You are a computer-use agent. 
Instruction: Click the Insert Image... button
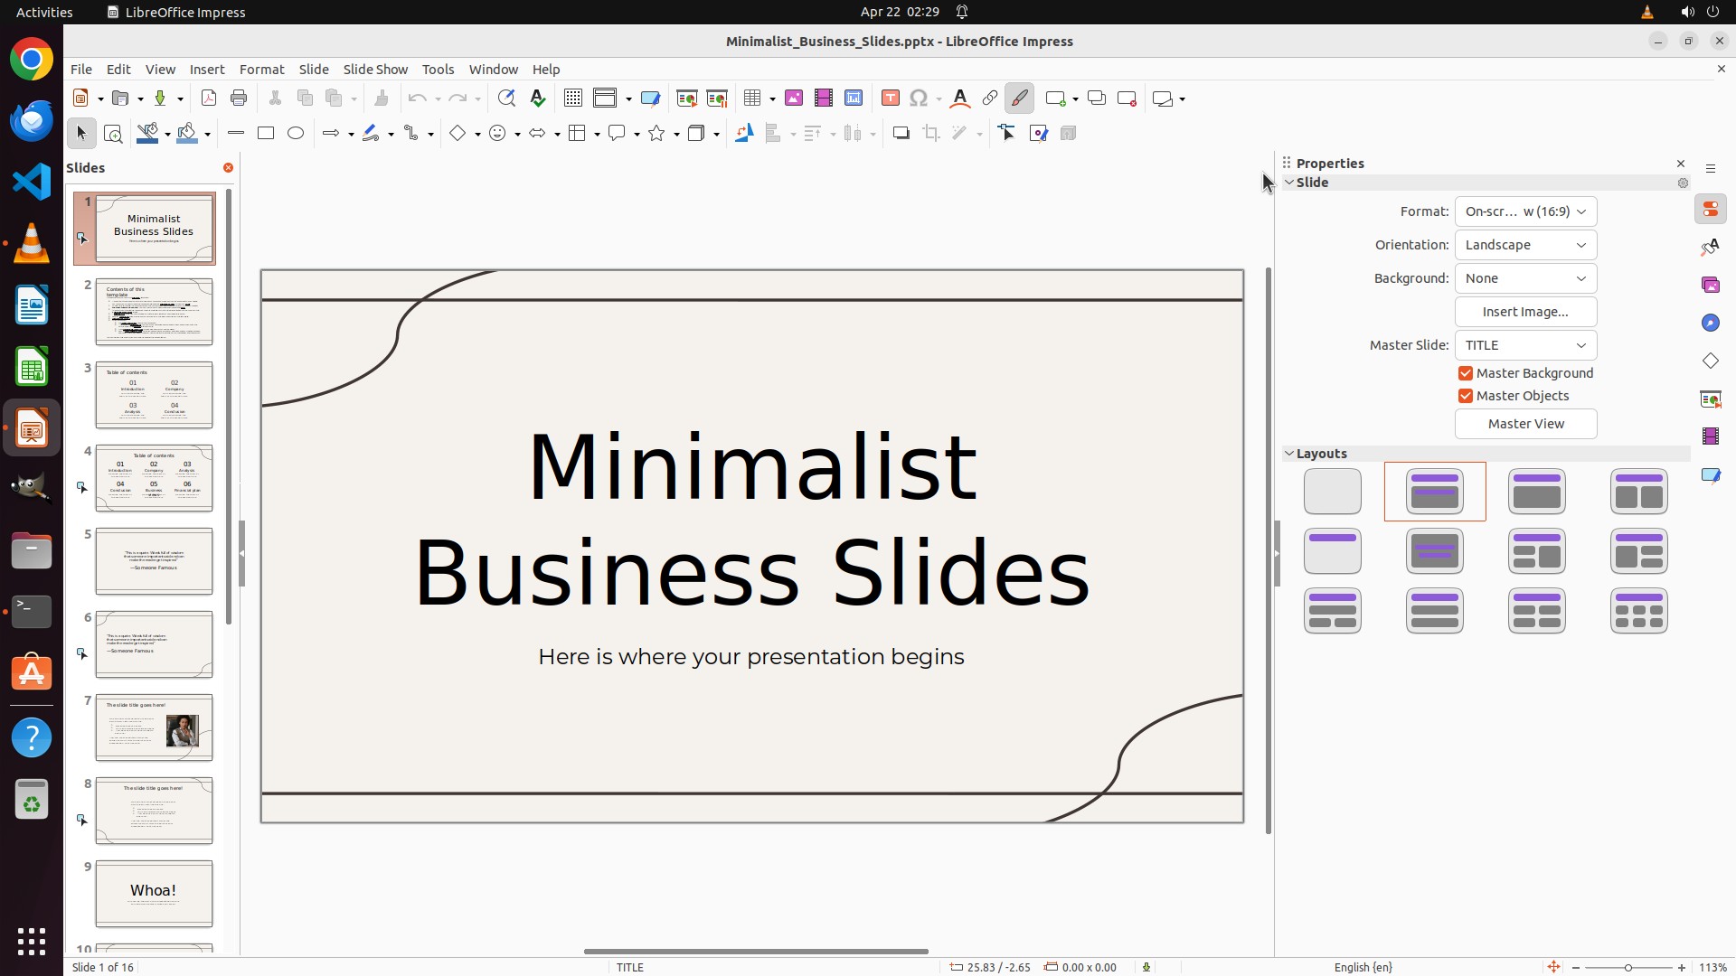[1525, 312]
